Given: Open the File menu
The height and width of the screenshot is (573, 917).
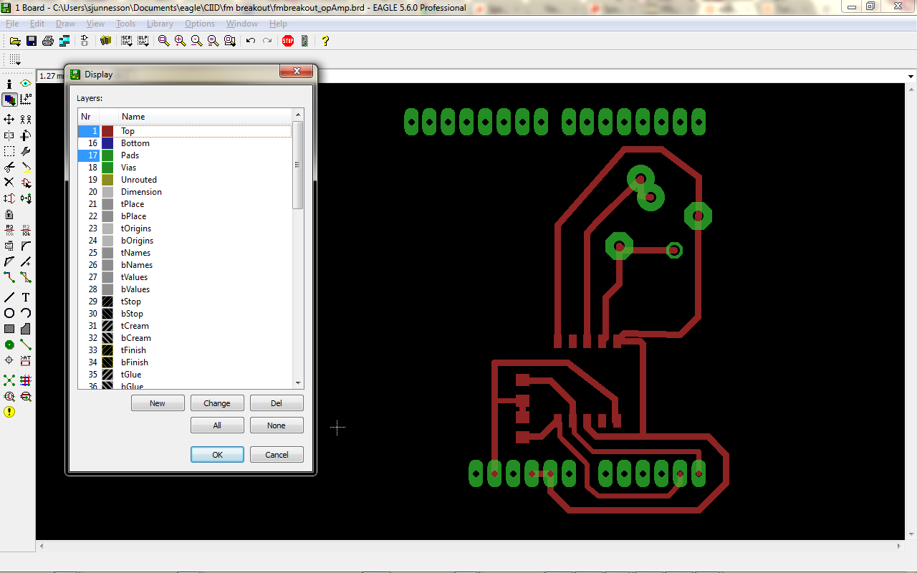Looking at the screenshot, I should pyautogui.click(x=12, y=24).
